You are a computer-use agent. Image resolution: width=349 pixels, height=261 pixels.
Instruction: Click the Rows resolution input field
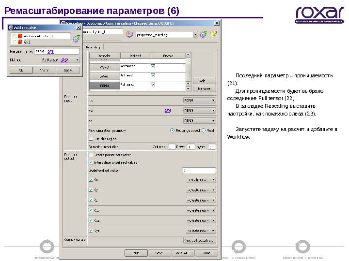click(x=191, y=147)
